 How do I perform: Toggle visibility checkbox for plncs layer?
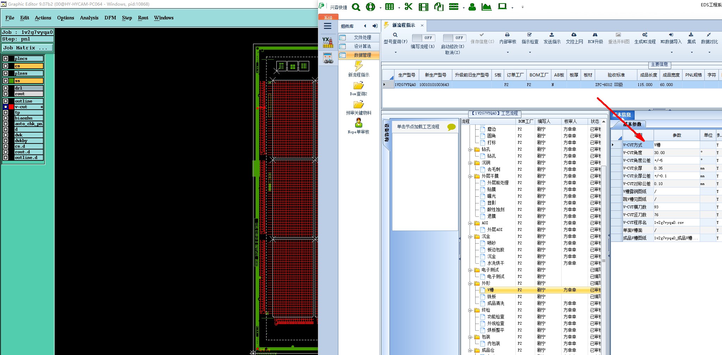pyautogui.click(x=6, y=59)
